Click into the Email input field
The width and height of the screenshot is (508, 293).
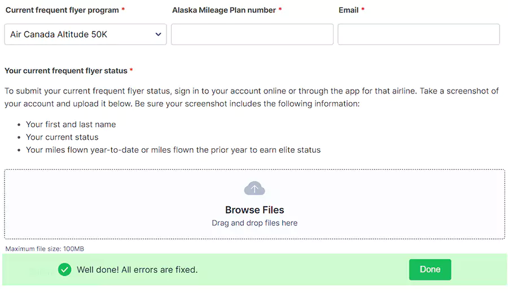(x=418, y=34)
